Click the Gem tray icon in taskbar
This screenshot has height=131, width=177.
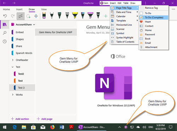(x=126, y=127)
